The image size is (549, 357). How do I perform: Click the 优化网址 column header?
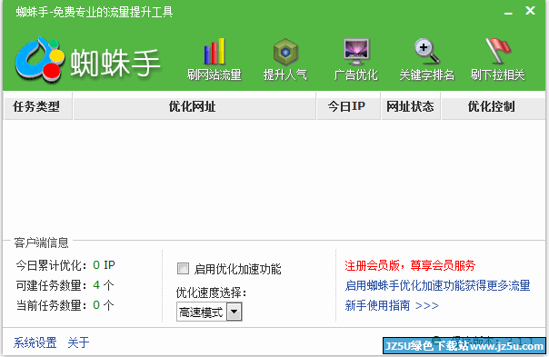[195, 106]
